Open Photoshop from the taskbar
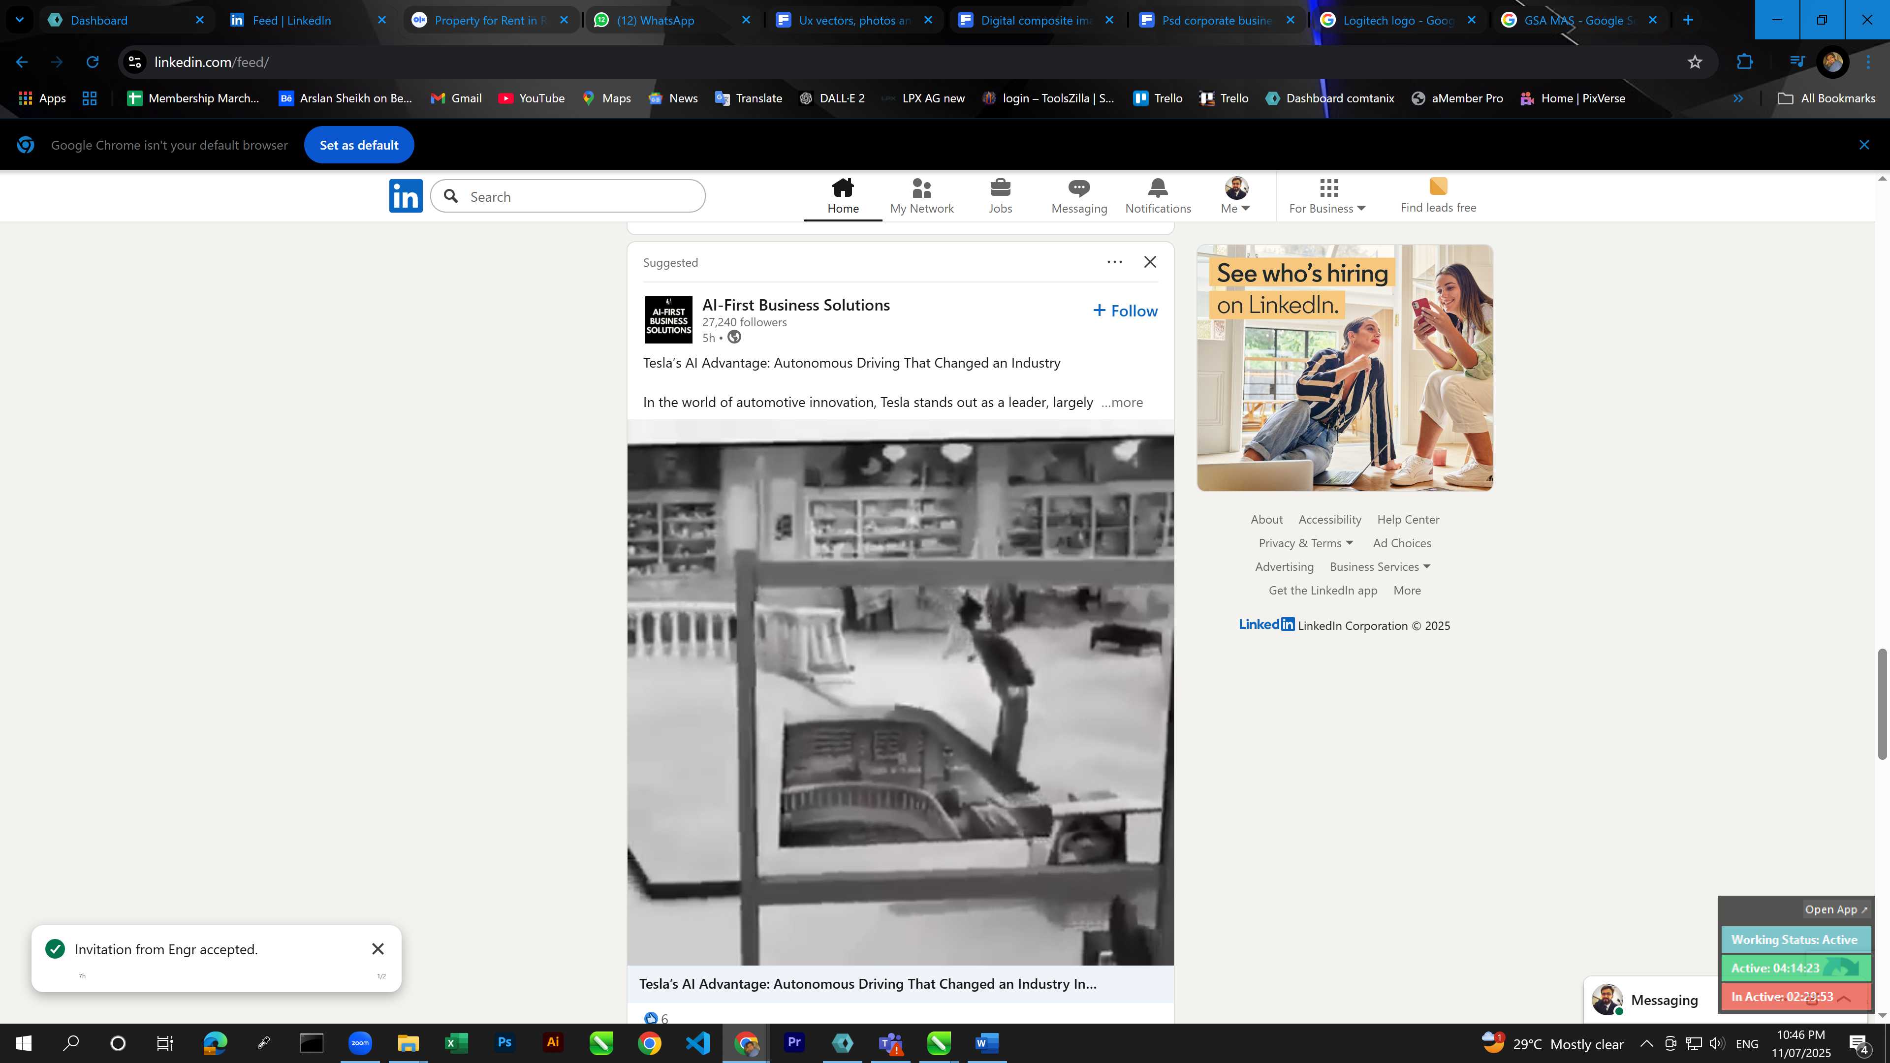Screen dimensions: 1890x1063 click(x=504, y=1042)
